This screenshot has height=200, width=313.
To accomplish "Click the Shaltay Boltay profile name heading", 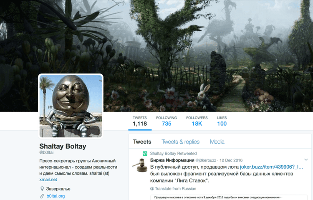I will coord(63,146).
